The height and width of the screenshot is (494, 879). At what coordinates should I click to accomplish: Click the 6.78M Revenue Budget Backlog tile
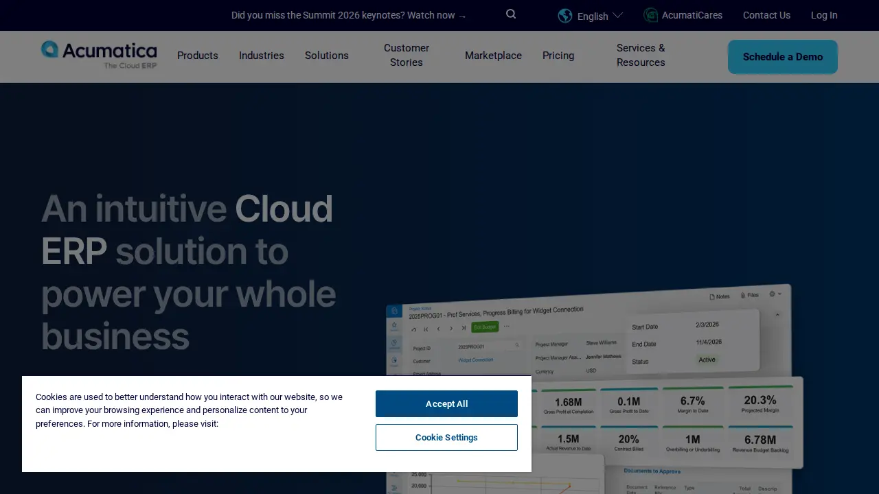[x=760, y=443]
